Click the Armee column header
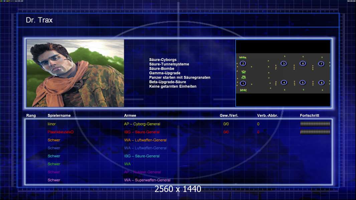Viewport: 356px width, 200px height. pos(130,116)
